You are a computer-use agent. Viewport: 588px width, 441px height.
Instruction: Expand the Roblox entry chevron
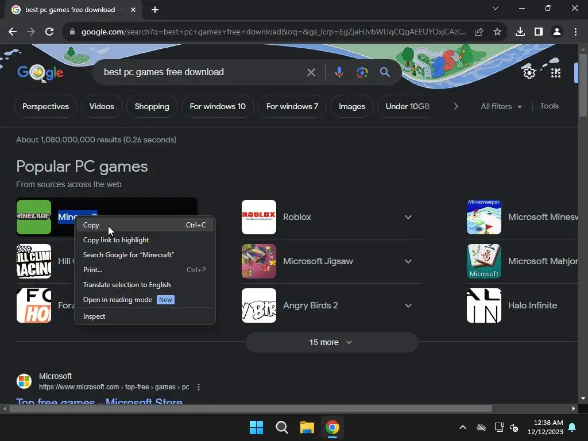[408, 217]
